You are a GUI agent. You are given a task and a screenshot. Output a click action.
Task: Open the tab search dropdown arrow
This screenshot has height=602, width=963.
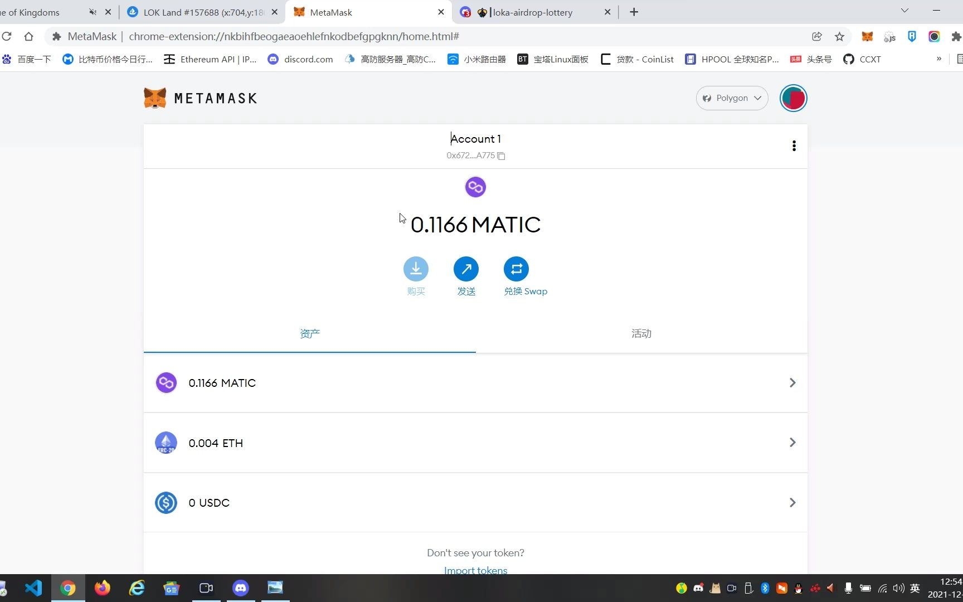(904, 11)
